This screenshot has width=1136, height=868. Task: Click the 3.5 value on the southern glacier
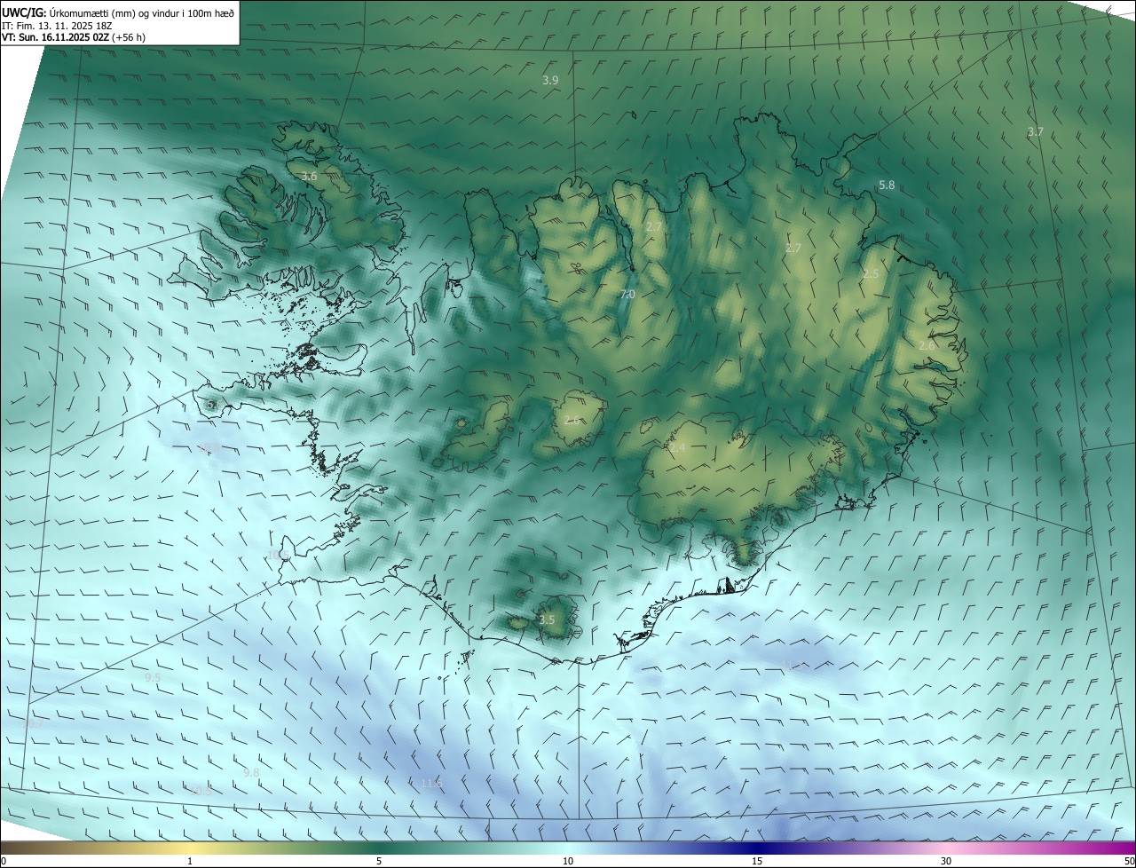click(547, 619)
